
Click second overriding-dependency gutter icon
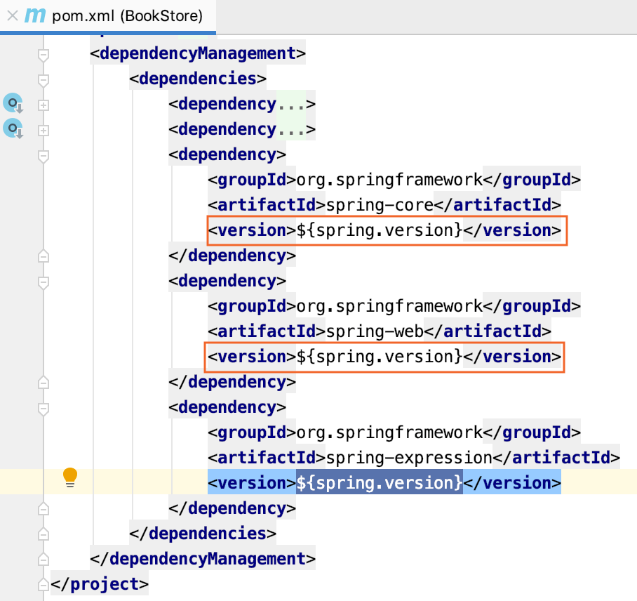click(x=13, y=129)
